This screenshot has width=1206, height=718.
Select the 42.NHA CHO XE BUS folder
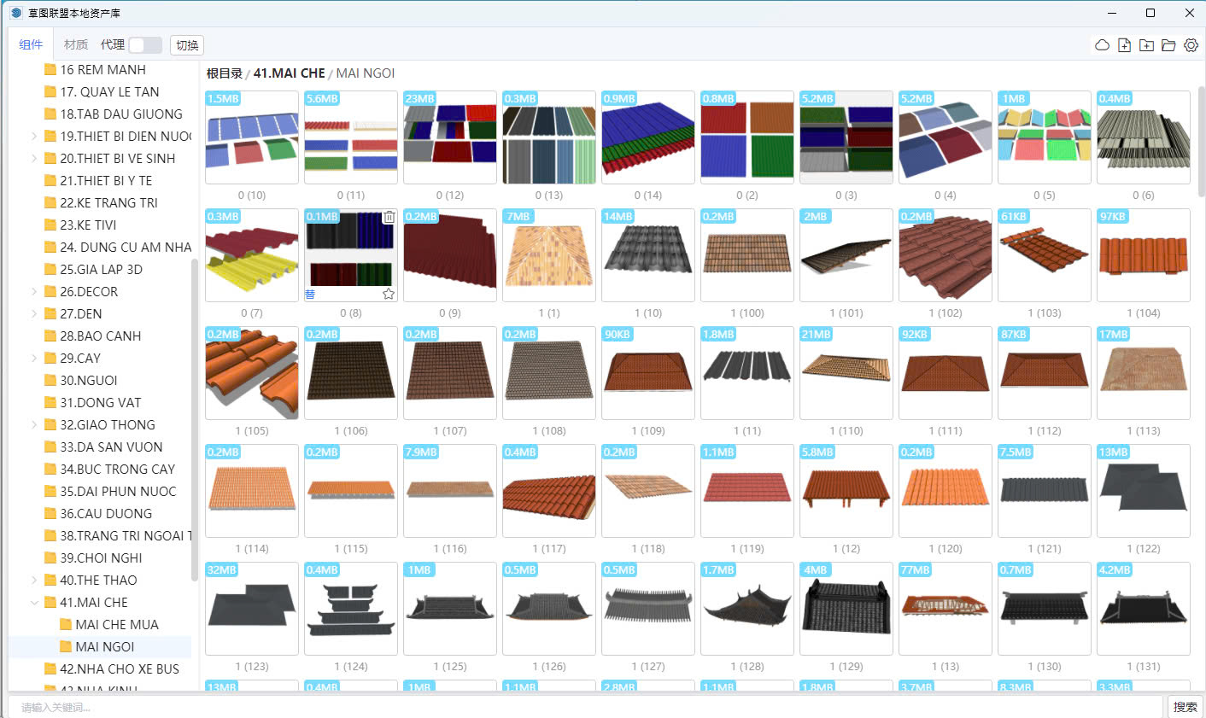pyautogui.click(x=120, y=668)
